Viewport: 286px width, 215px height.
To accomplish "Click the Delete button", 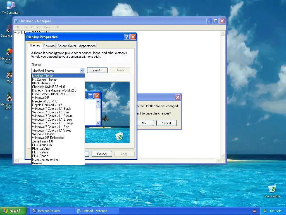I will click(120, 70).
